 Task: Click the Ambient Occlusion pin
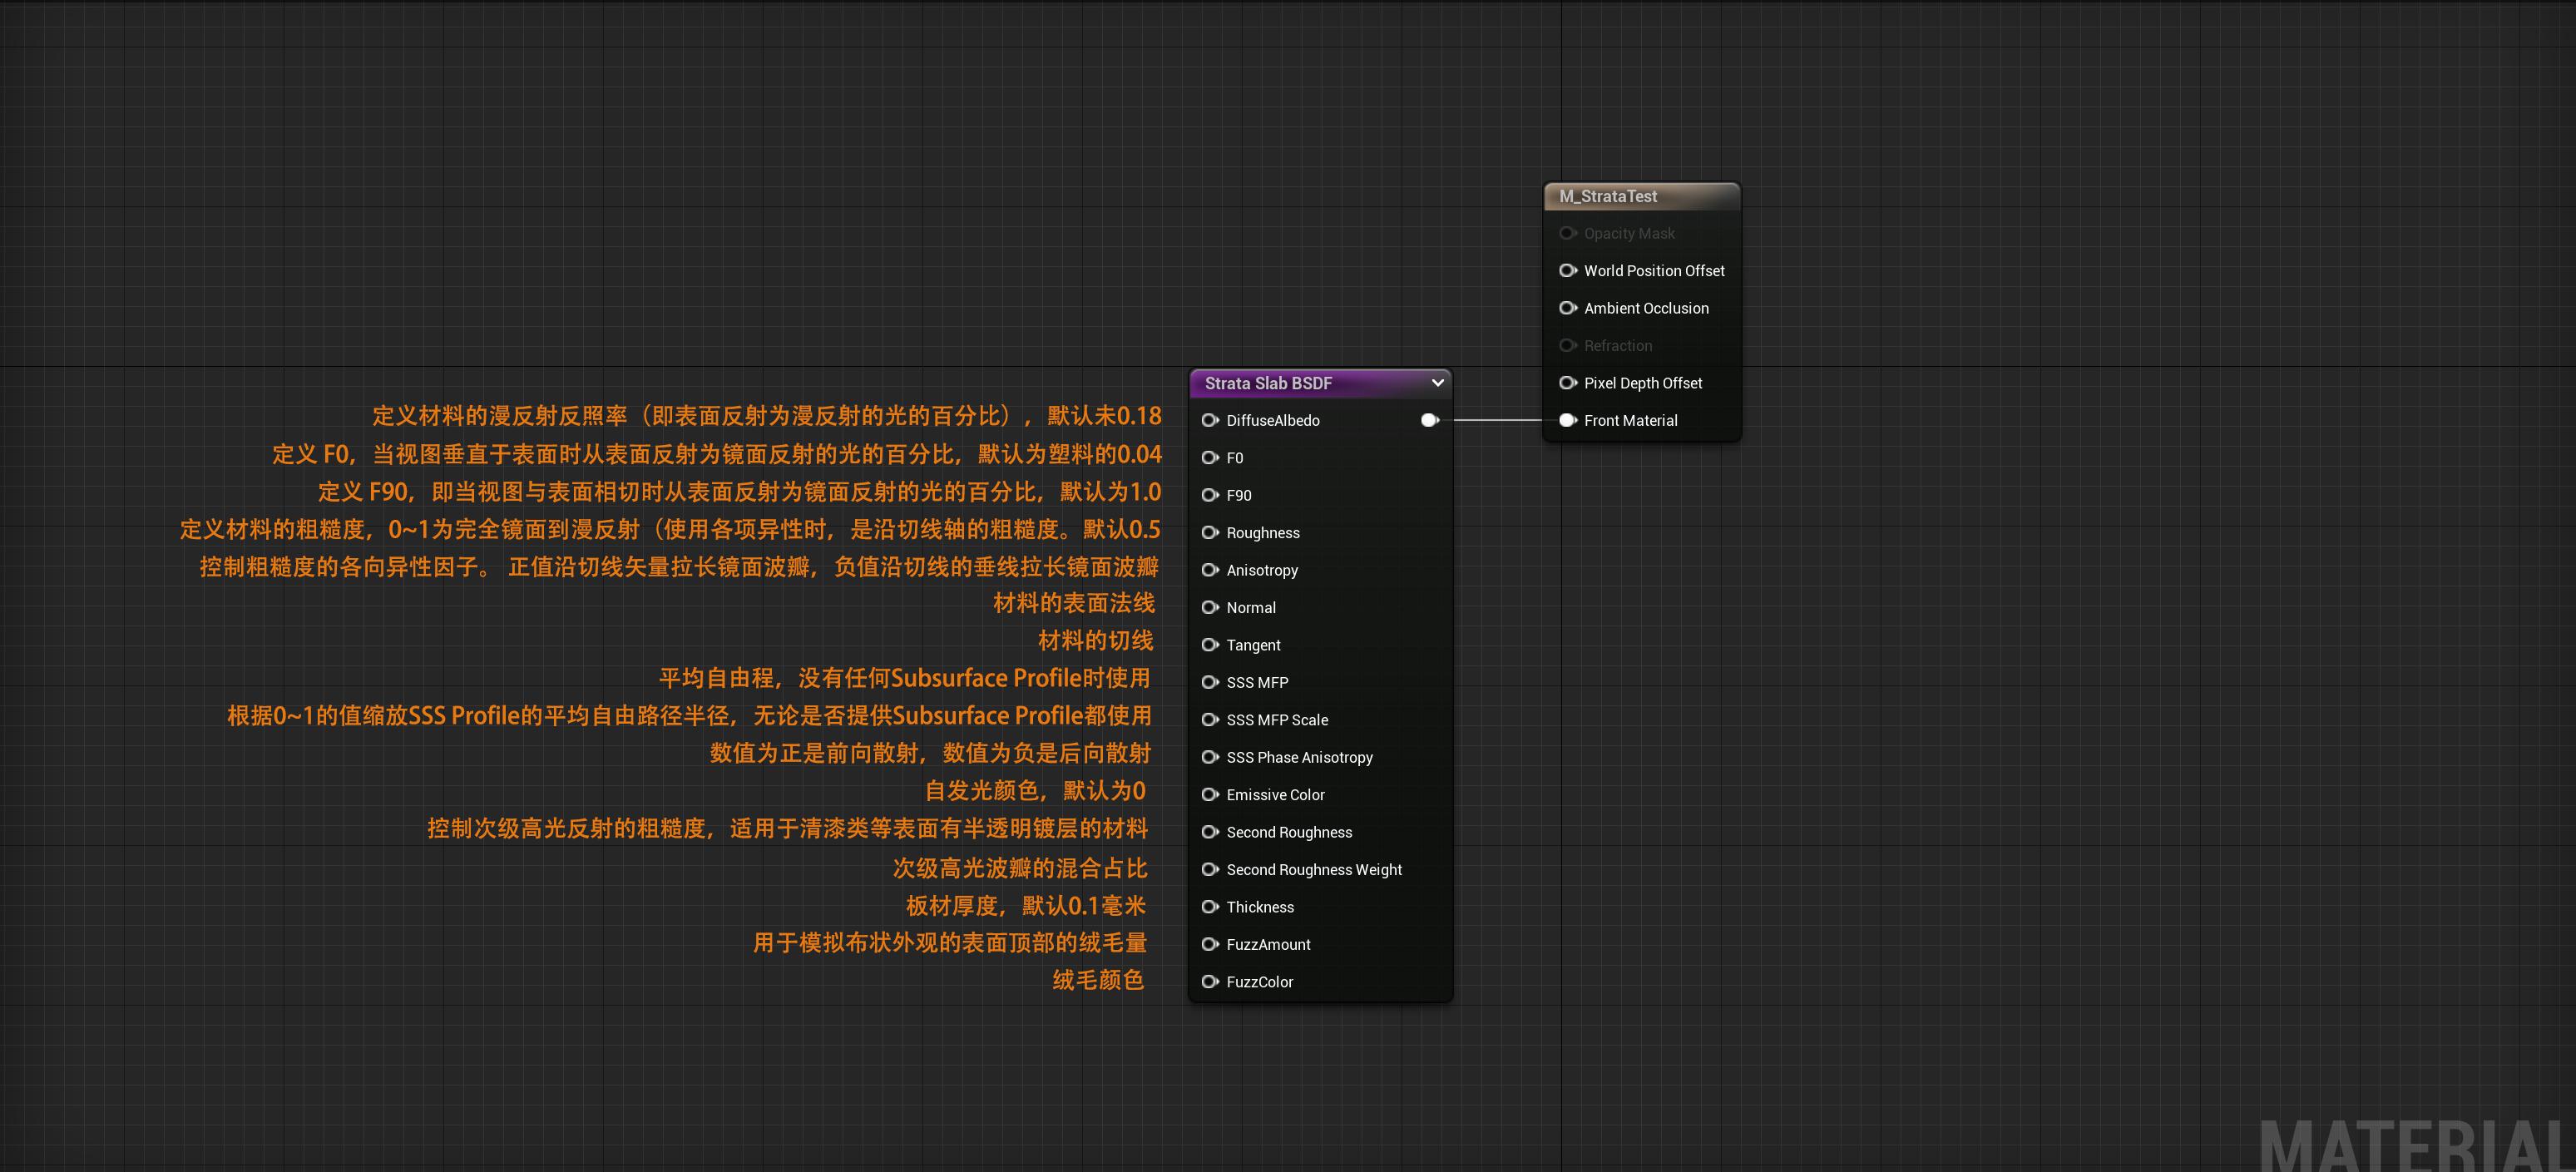(1568, 308)
